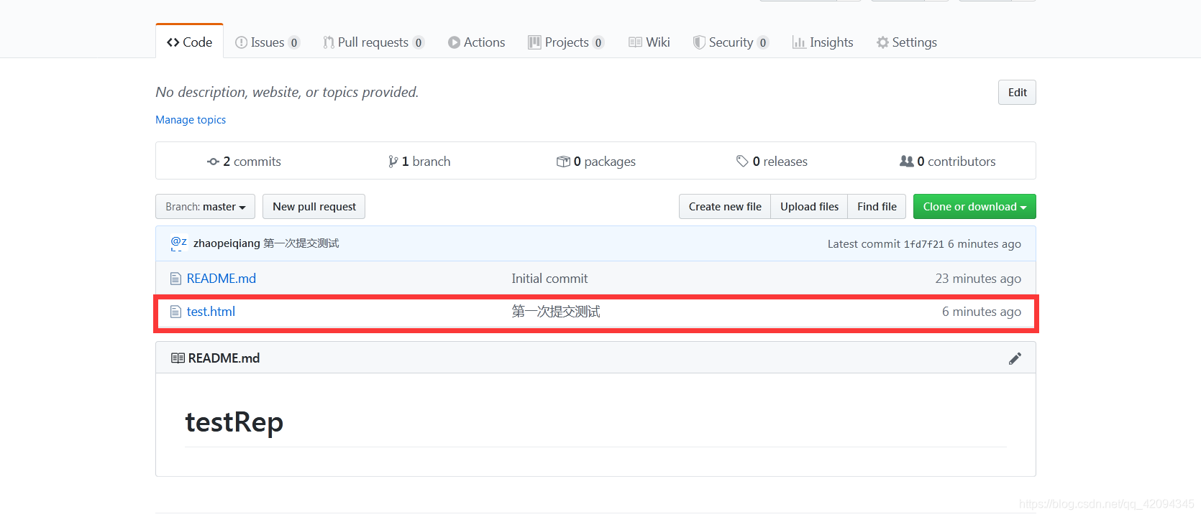This screenshot has width=1201, height=517.
Task: Open test.html row commit message 第一次提交测试
Action: coord(556,312)
